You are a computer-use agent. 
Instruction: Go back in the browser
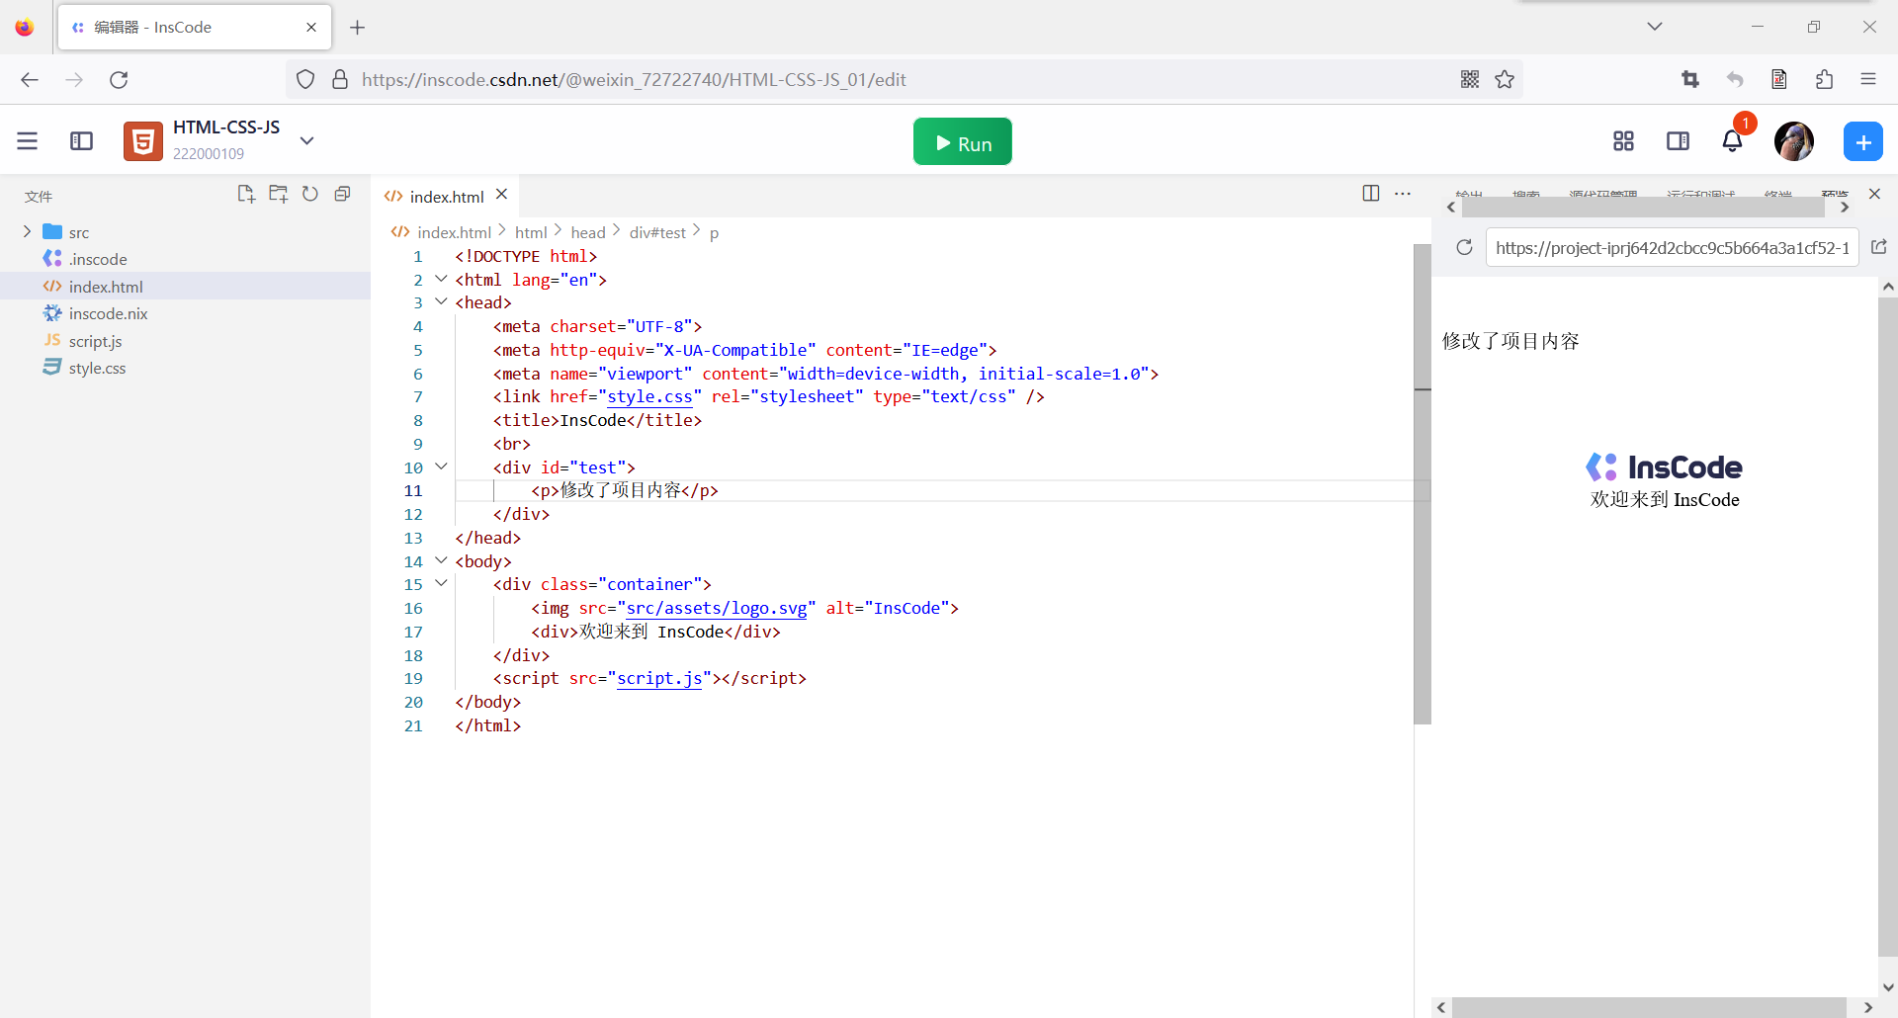pyautogui.click(x=30, y=79)
